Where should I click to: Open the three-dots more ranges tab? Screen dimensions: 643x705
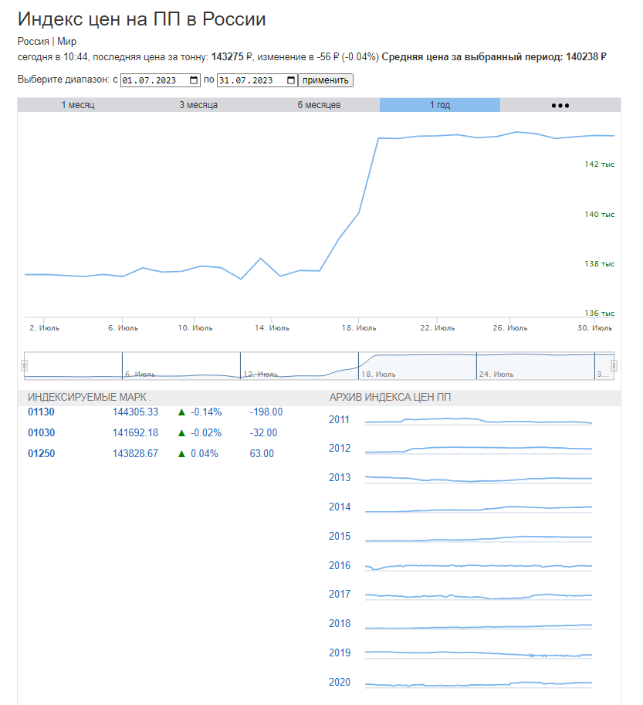pos(560,105)
